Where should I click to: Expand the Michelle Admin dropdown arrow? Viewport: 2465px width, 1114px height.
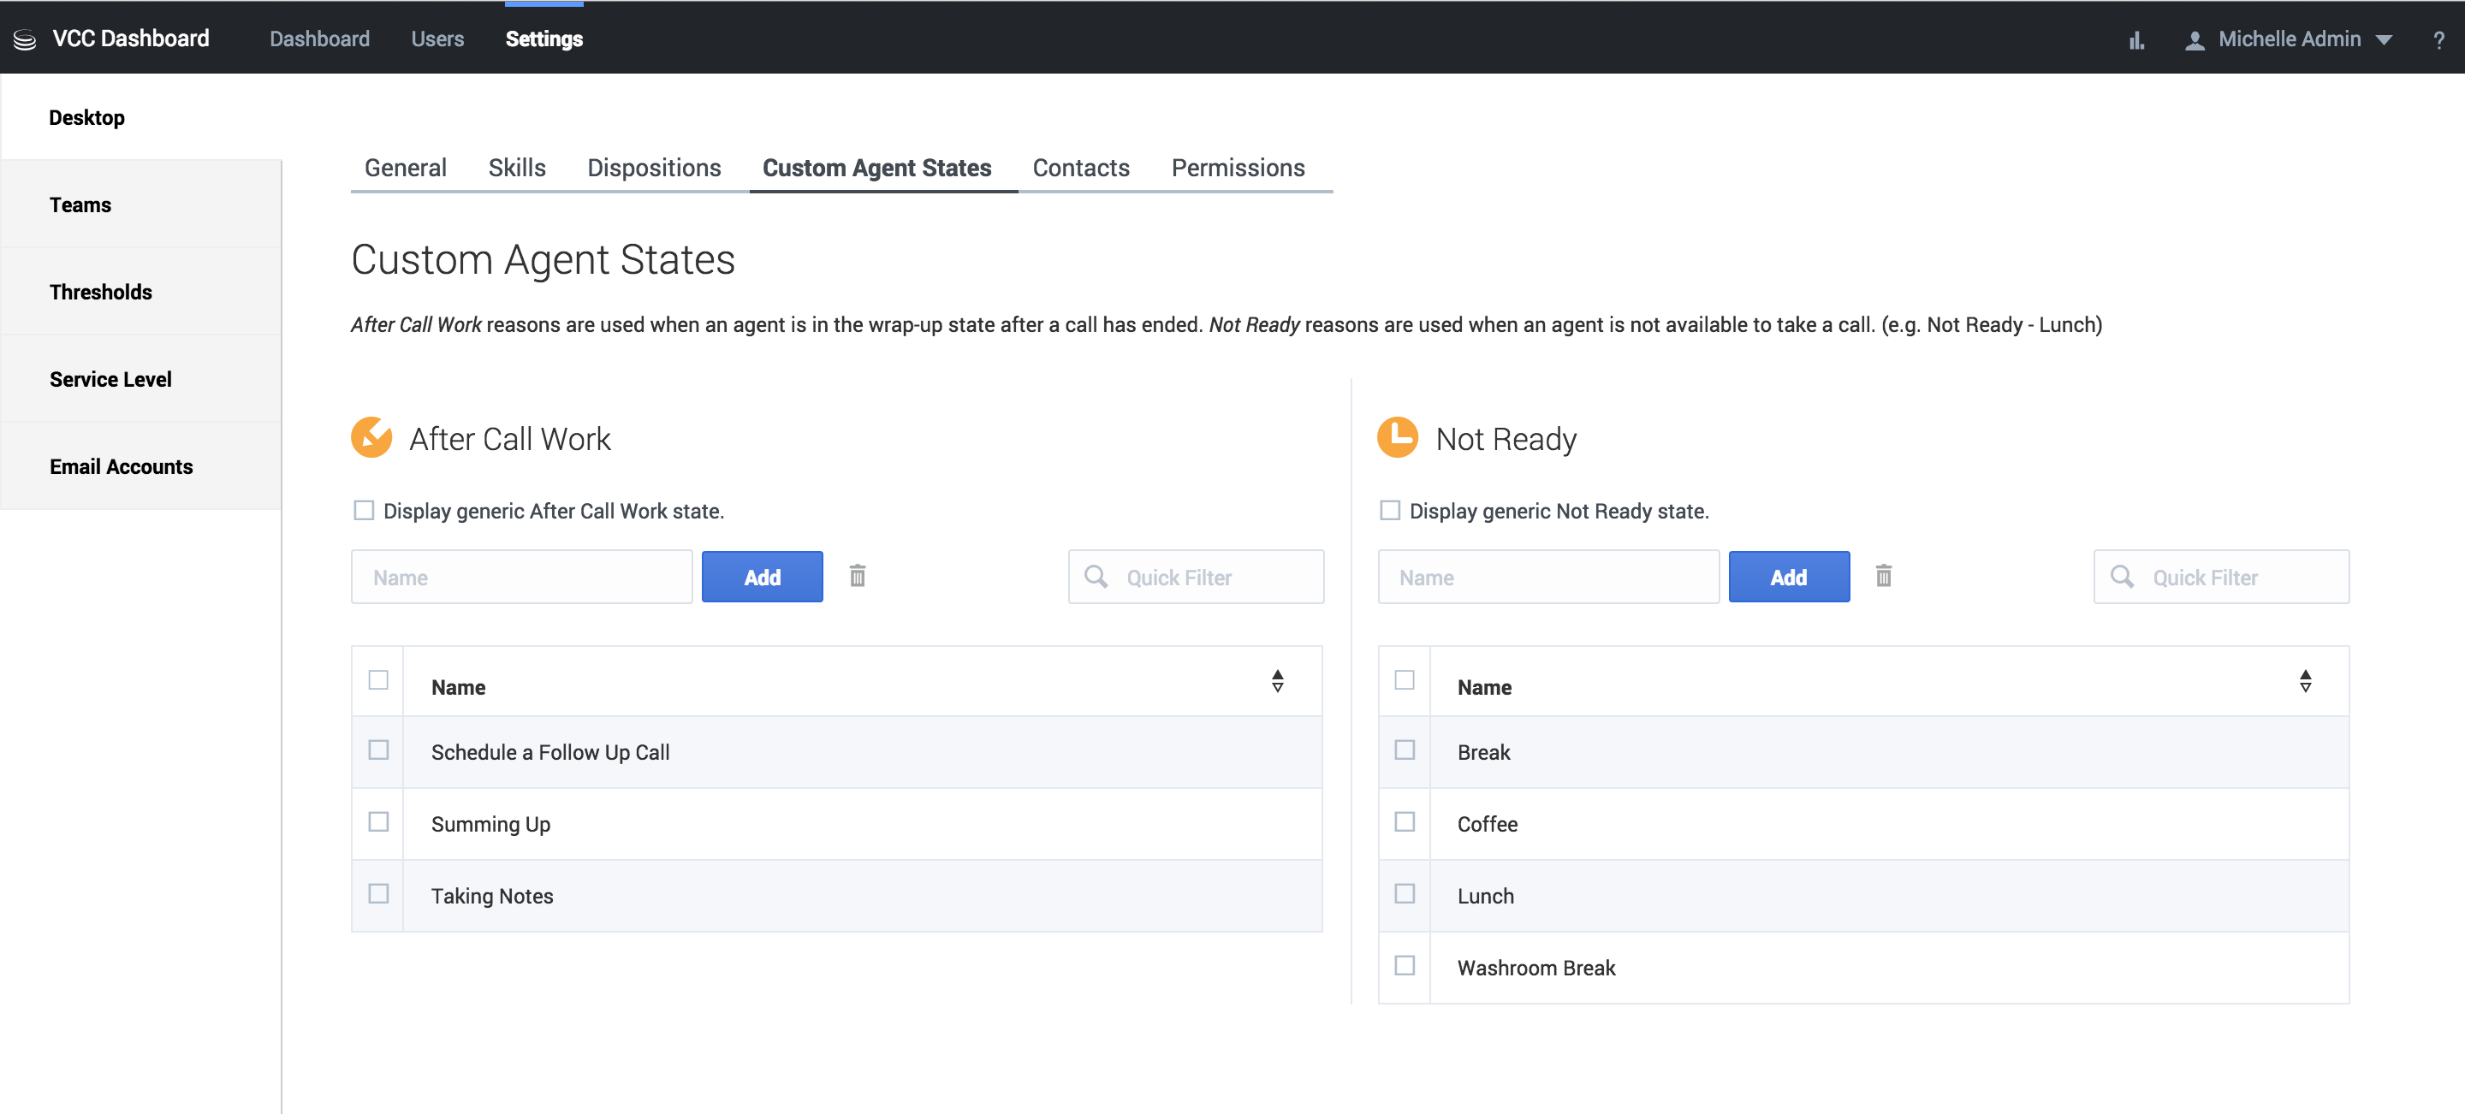pos(2384,40)
